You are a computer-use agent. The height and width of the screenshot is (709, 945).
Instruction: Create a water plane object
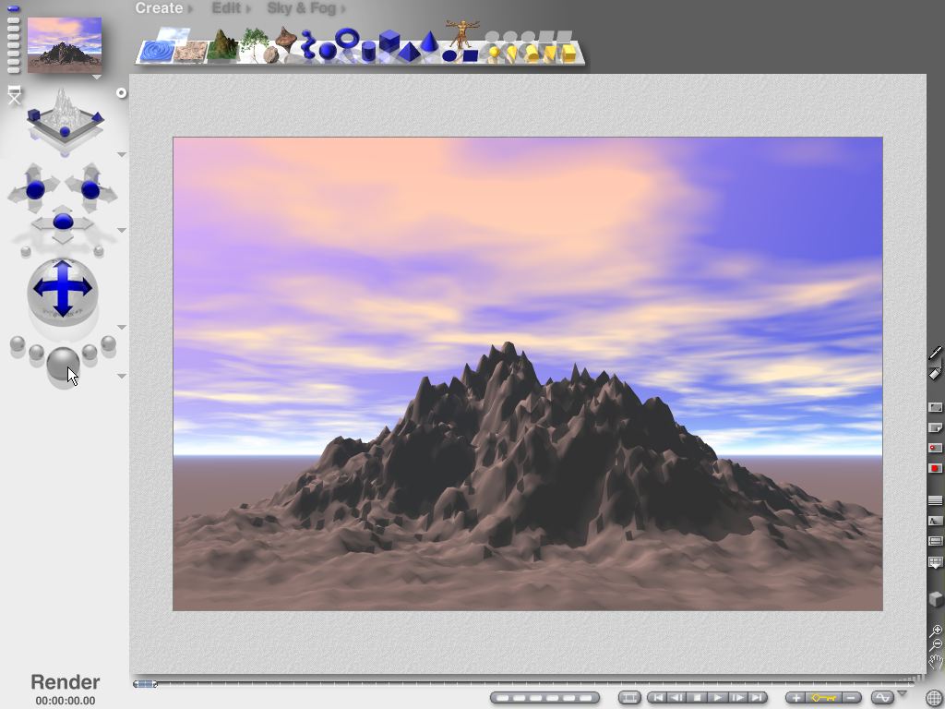[155, 52]
